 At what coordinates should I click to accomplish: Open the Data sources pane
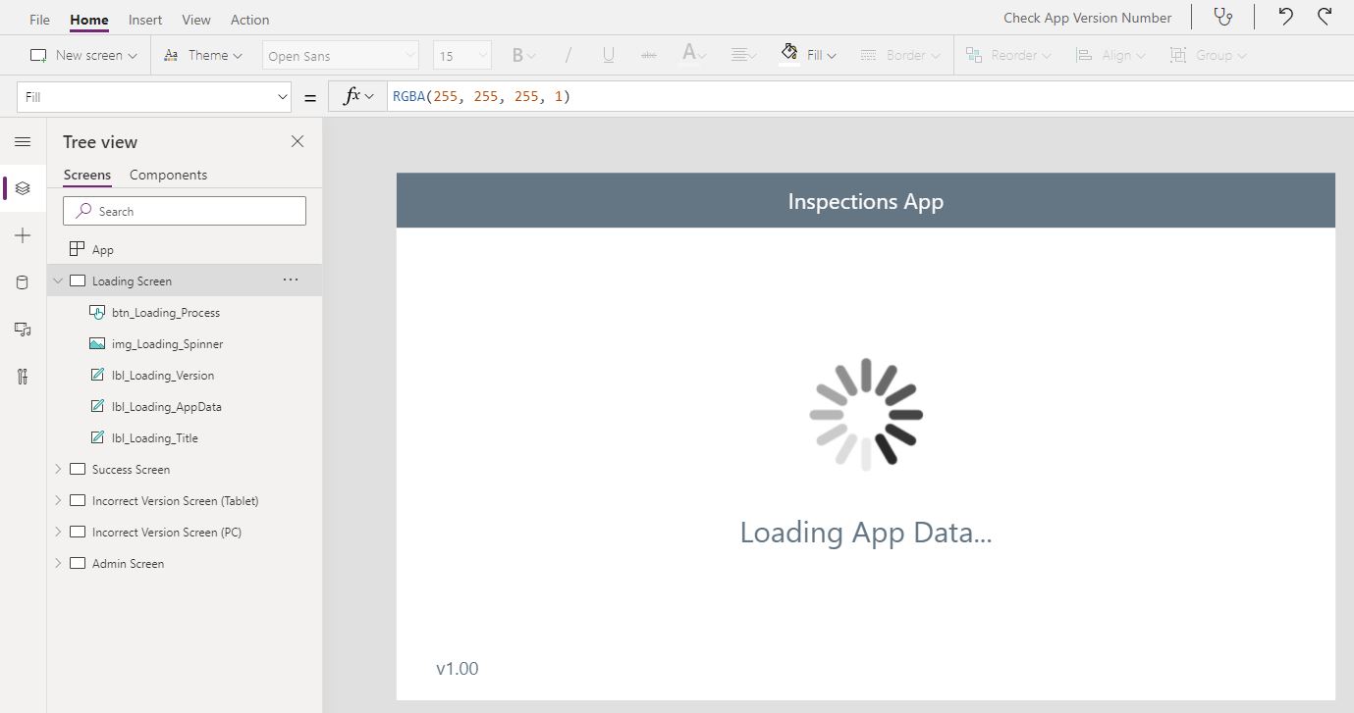pyautogui.click(x=23, y=282)
